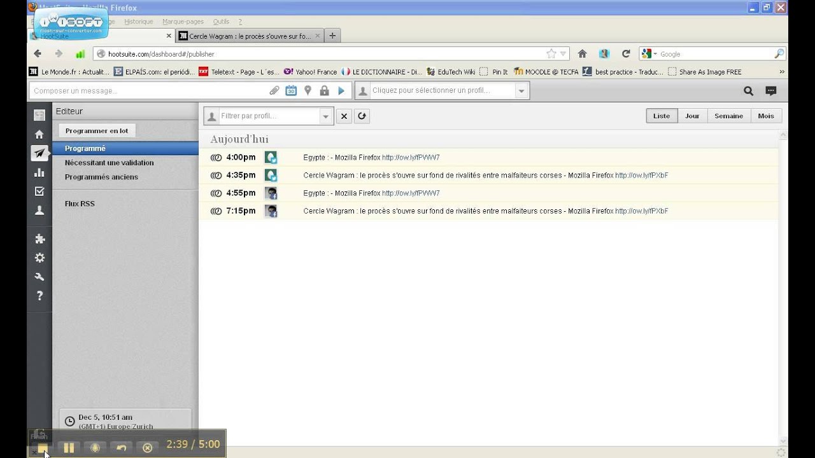815x458 pixels.
Task: Show more bookmarks chevron
Action: [782, 72]
